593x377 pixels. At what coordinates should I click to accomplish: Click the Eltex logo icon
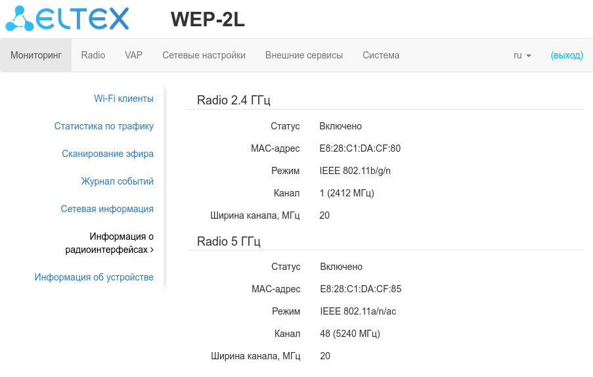[20, 18]
